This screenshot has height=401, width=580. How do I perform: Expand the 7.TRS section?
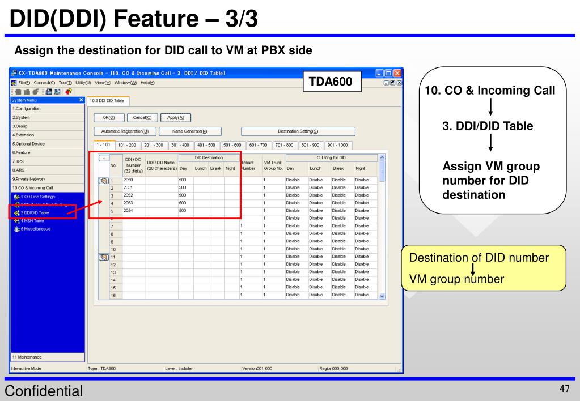48,161
